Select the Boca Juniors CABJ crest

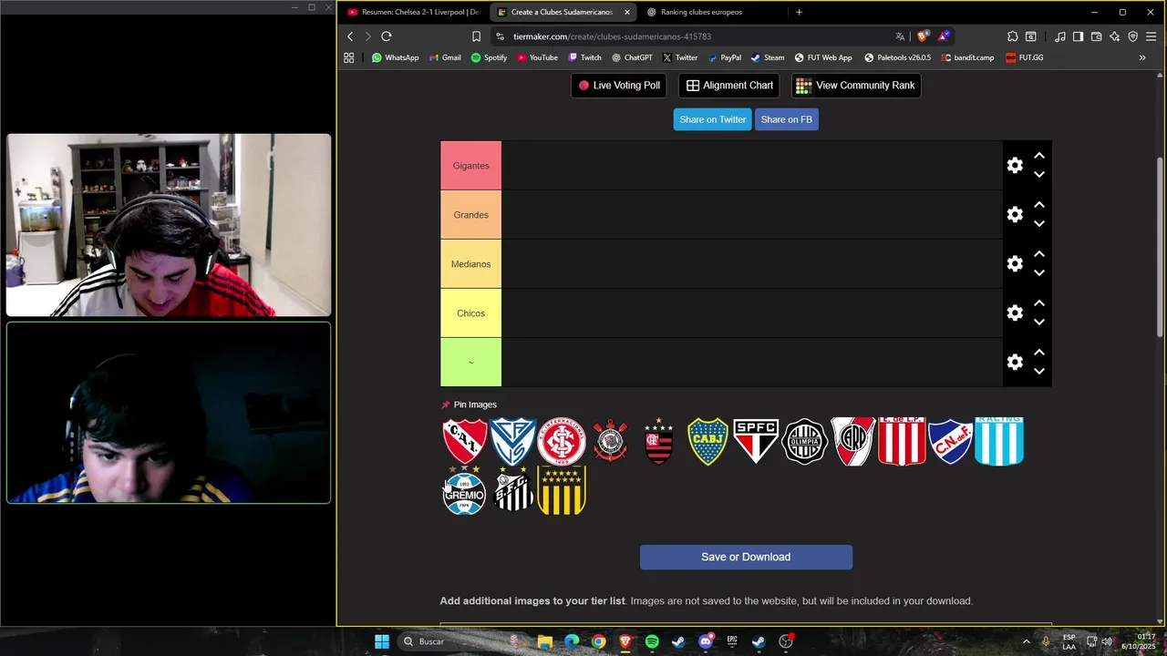tap(707, 441)
